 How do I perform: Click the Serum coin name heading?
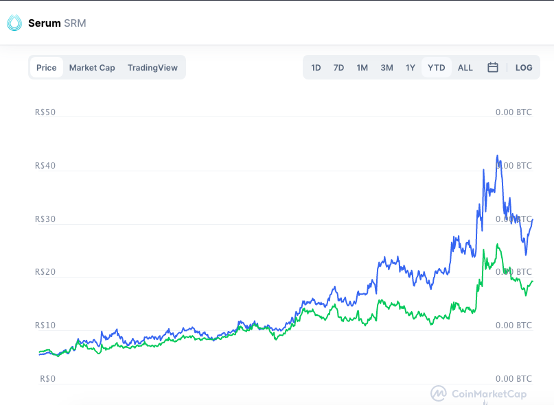(45, 23)
